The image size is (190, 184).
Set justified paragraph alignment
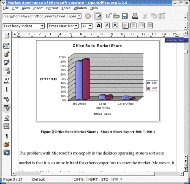click(150, 26)
